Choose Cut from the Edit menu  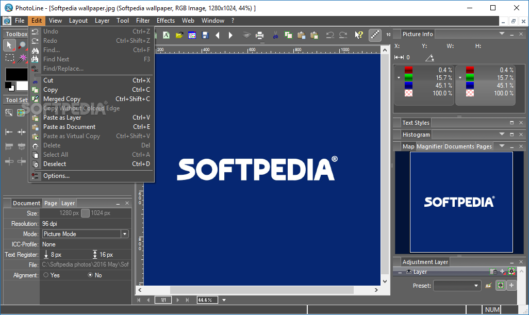point(91,80)
